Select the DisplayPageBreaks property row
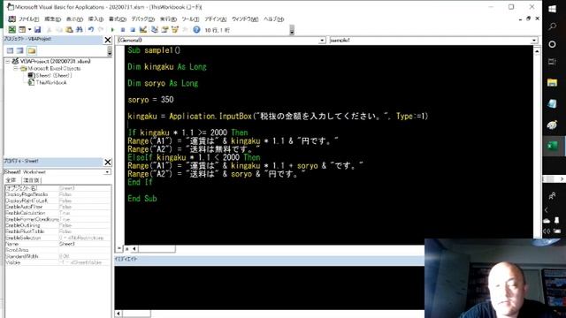Viewport: 566px width, 318px height. pyautogui.click(x=57, y=194)
